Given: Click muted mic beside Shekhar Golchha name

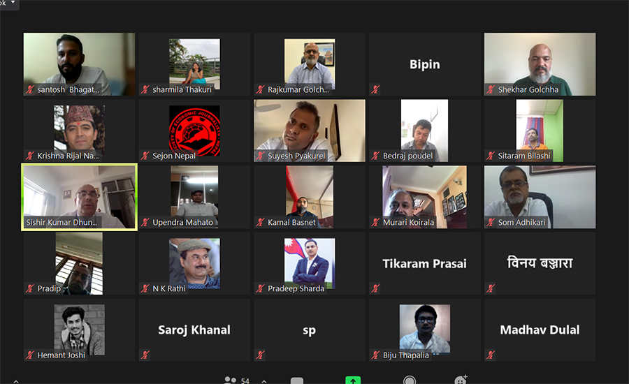Looking at the screenshot, I should click(491, 89).
